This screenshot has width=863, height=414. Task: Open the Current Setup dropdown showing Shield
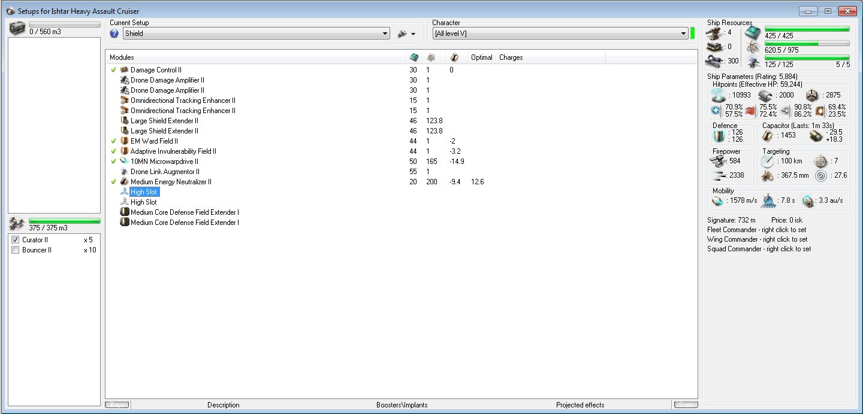tap(257, 34)
